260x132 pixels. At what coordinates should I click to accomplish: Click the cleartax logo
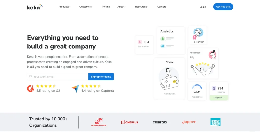tap(160, 122)
